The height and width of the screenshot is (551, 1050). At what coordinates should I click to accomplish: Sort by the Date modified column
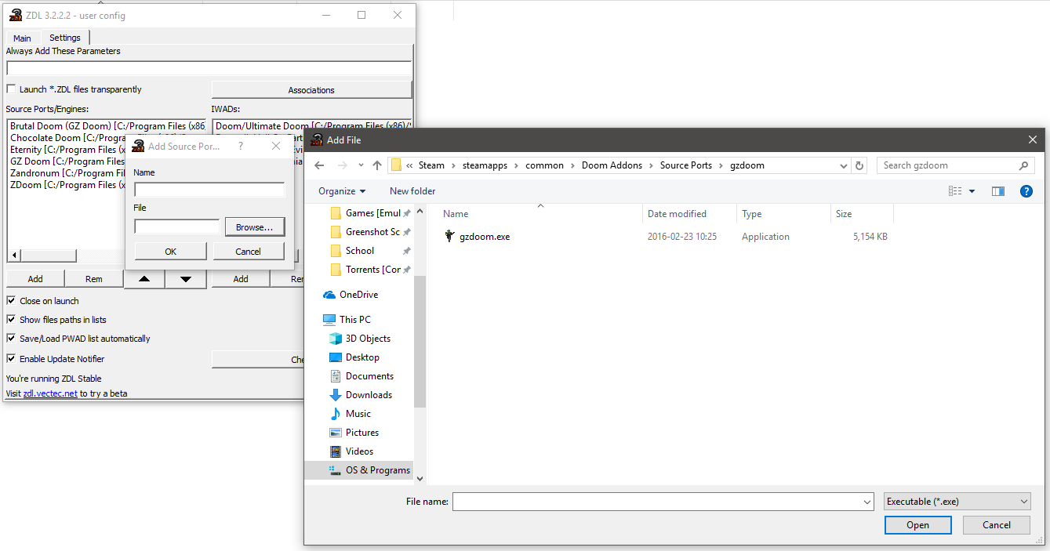[677, 214]
